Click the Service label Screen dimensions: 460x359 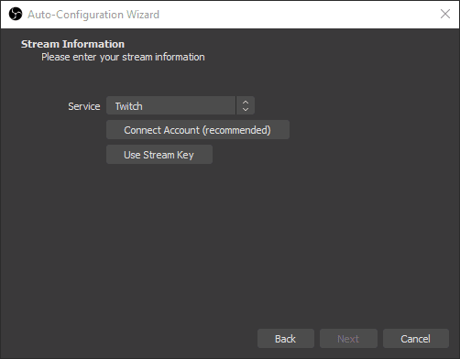click(84, 106)
